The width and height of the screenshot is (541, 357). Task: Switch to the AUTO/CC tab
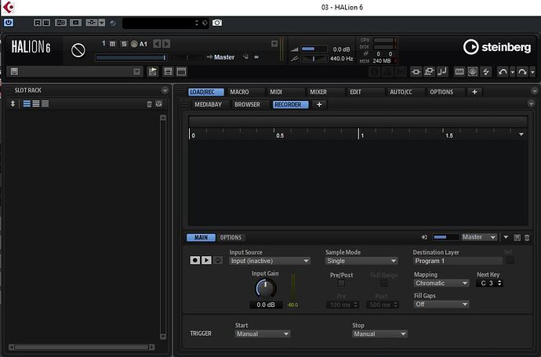401,92
